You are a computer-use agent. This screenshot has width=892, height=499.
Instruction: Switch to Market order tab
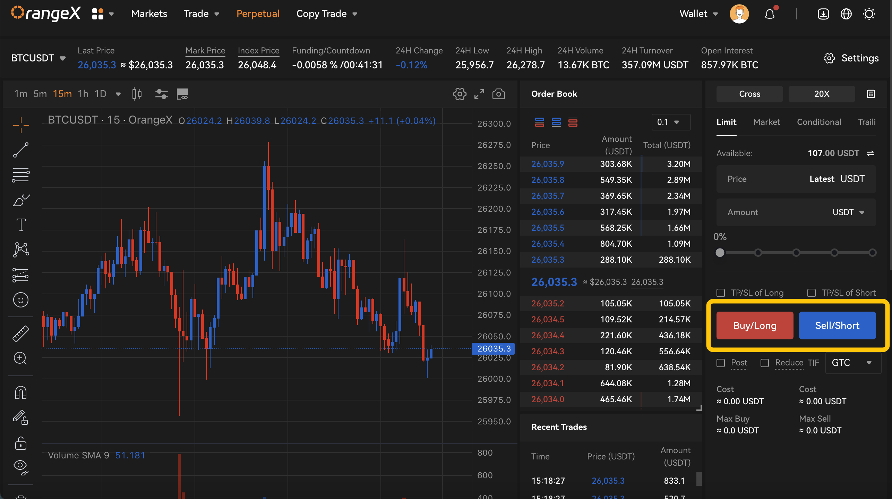pyautogui.click(x=766, y=122)
